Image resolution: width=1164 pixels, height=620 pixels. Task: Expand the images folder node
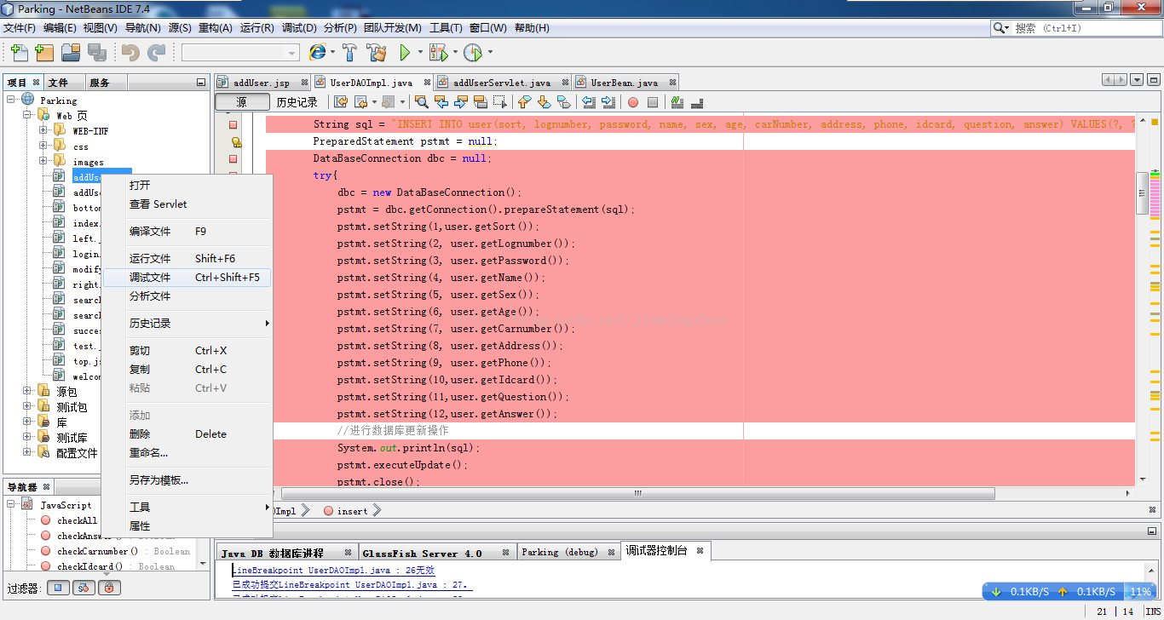point(43,161)
